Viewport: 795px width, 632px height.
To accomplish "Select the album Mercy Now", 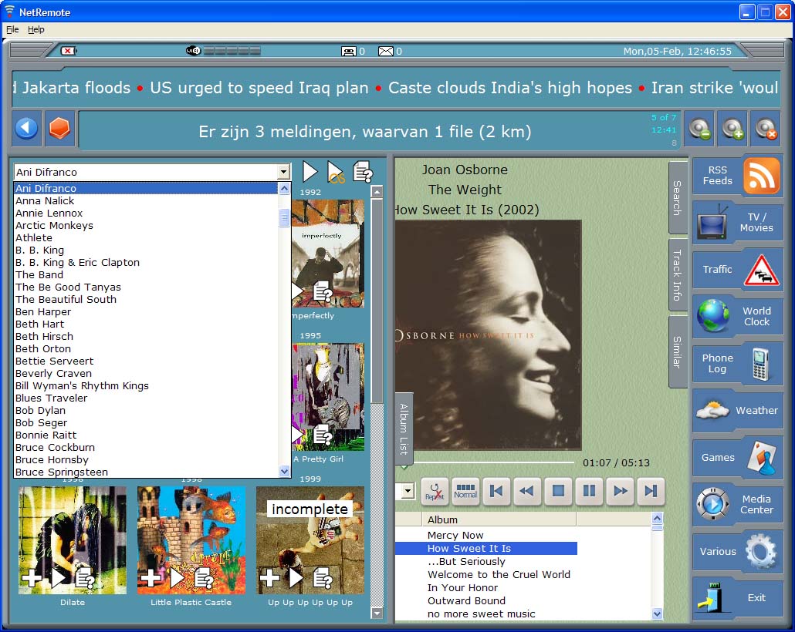I will click(x=455, y=535).
